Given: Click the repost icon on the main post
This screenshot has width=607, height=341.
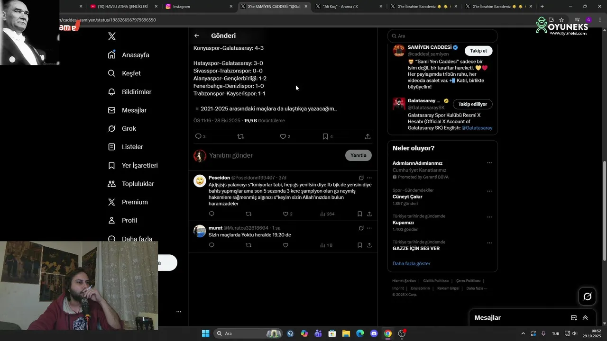Looking at the screenshot, I should click(x=240, y=136).
